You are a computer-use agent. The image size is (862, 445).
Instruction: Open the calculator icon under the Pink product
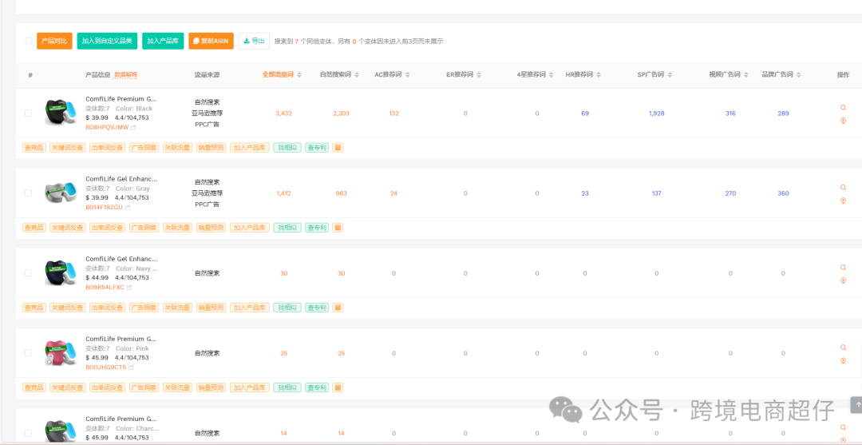pyautogui.click(x=338, y=387)
